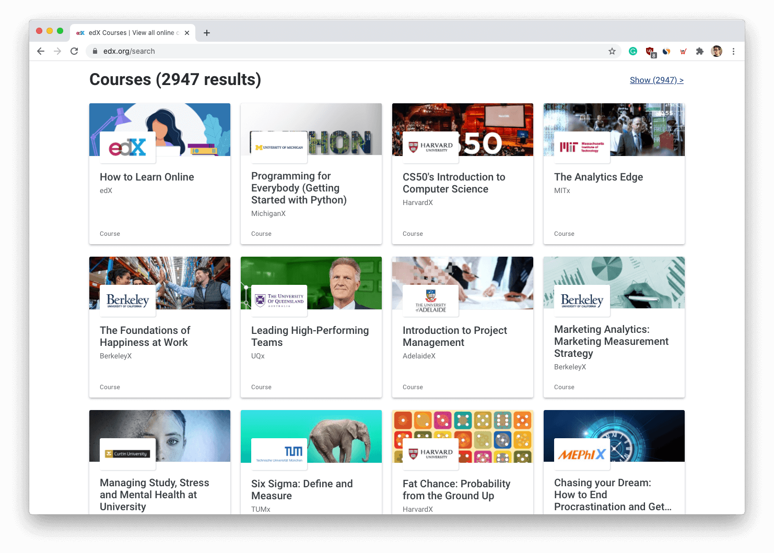Click Harvard logo on Fat Chance card
Image resolution: width=774 pixels, height=553 pixels.
[x=430, y=454]
